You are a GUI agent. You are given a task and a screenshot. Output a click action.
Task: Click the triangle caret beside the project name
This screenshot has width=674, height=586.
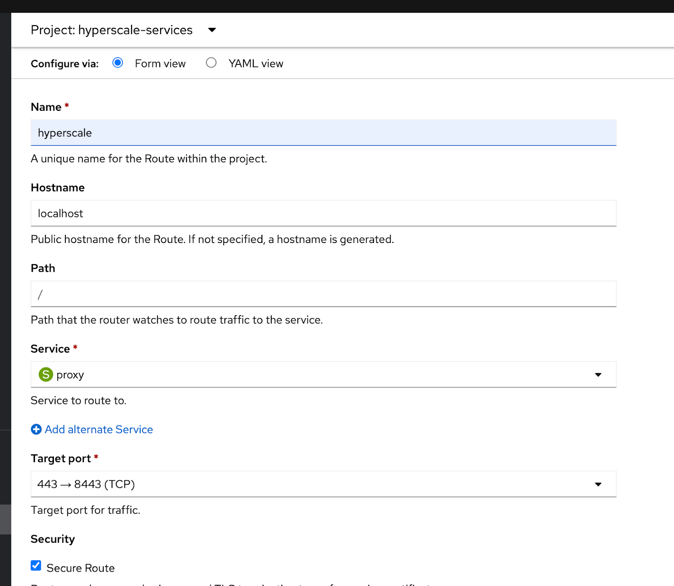pyautogui.click(x=212, y=30)
